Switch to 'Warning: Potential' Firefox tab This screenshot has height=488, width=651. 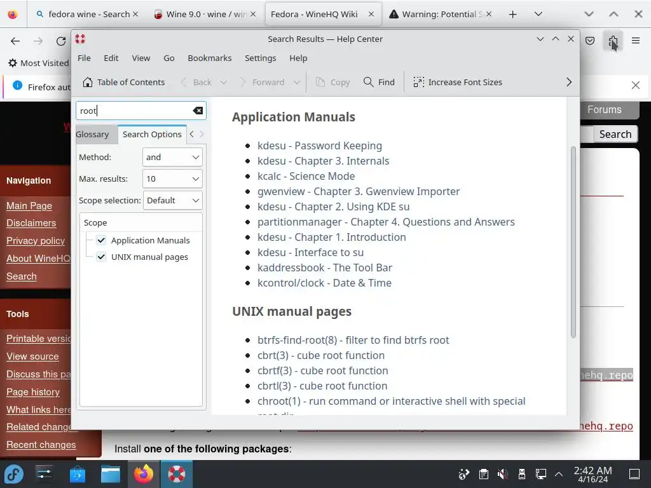[440, 14]
